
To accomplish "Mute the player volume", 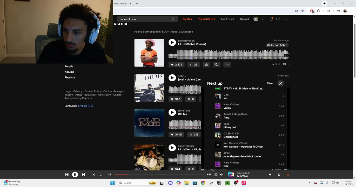I will (221, 175).
